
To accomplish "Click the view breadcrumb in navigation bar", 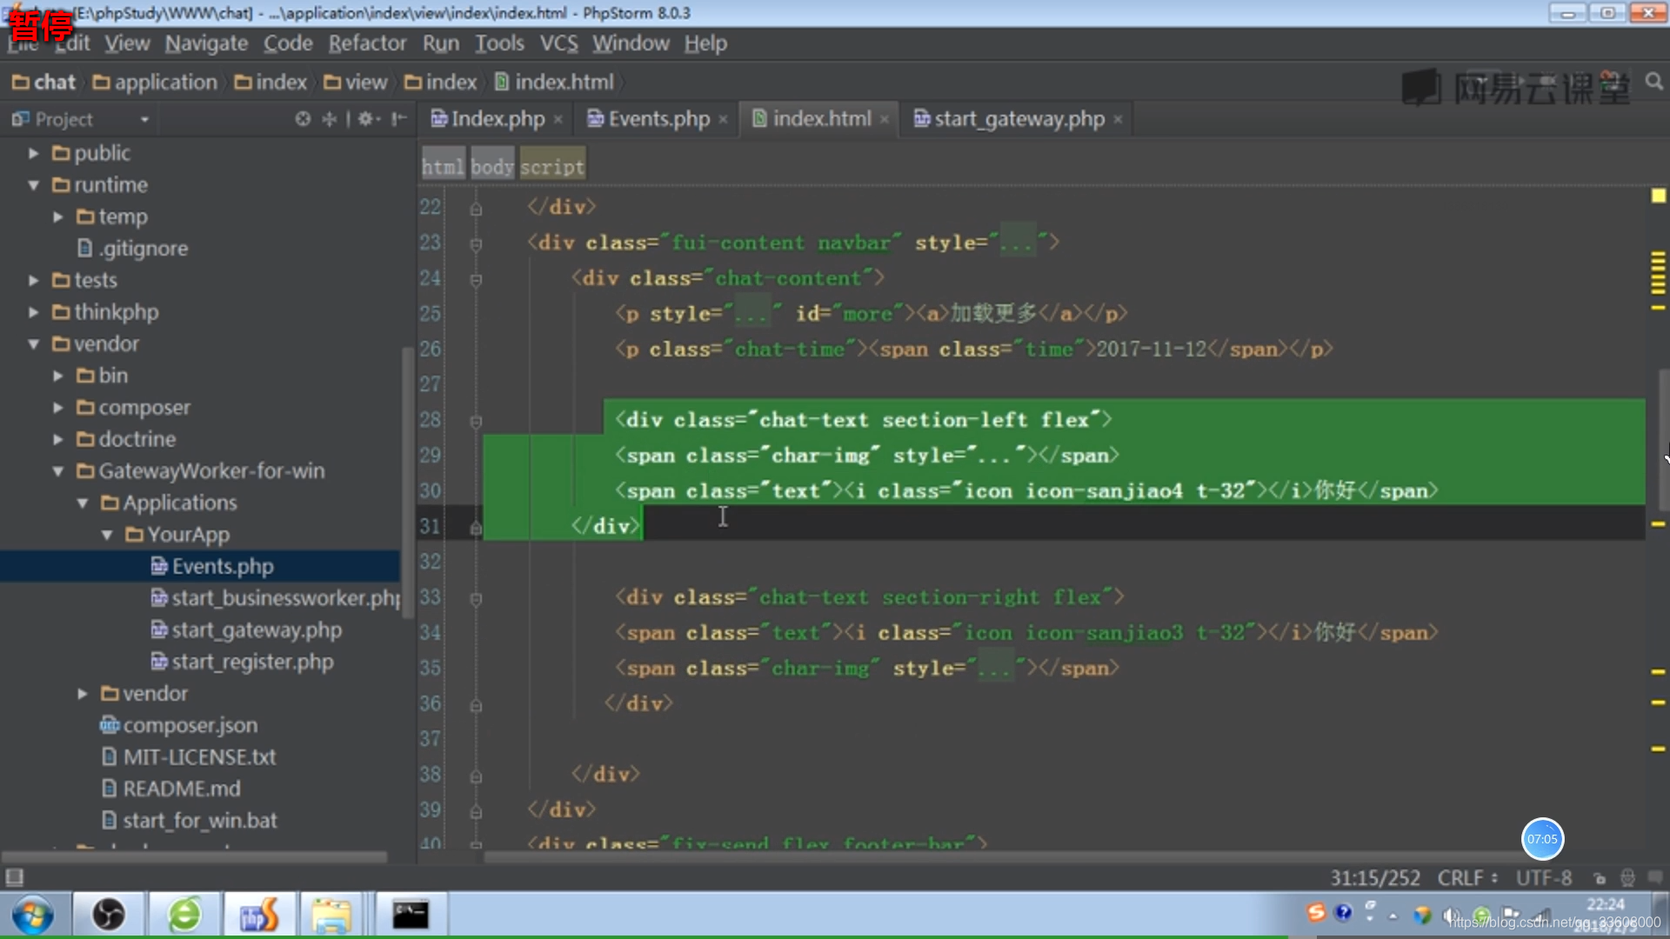I will [x=355, y=83].
